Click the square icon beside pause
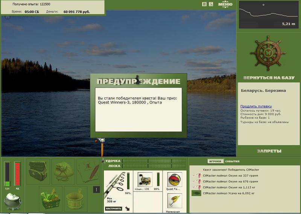301x214 pixels. coord(211,4)
